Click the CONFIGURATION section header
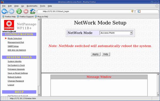 (19, 34)
